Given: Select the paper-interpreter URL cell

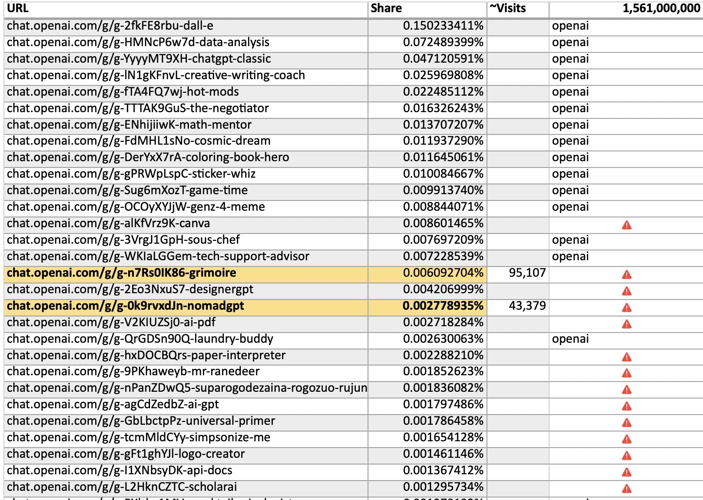Looking at the screenshot, I should click(186, 356).
